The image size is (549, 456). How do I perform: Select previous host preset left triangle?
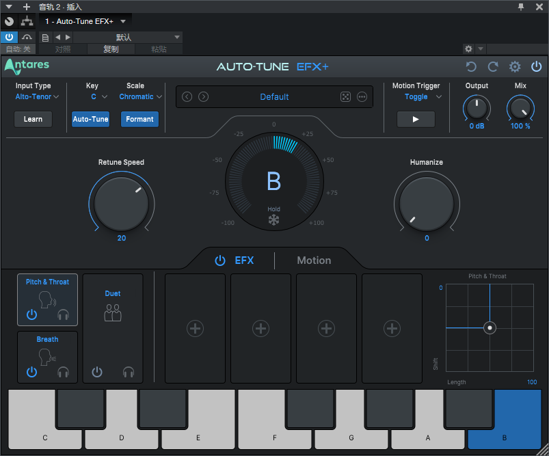coord(57,37)
